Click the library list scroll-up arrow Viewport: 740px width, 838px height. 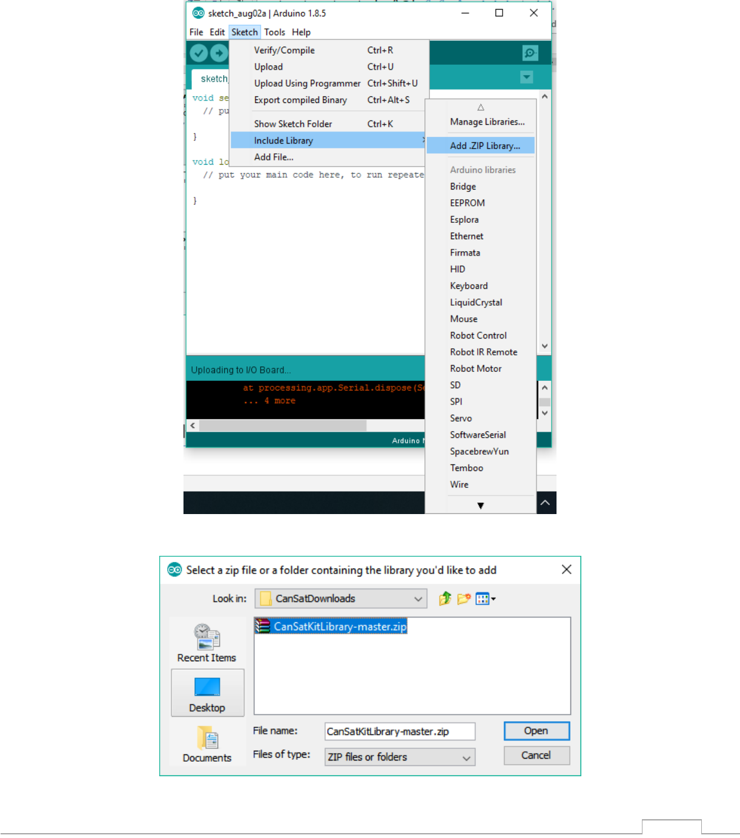[x=481, y=107]
